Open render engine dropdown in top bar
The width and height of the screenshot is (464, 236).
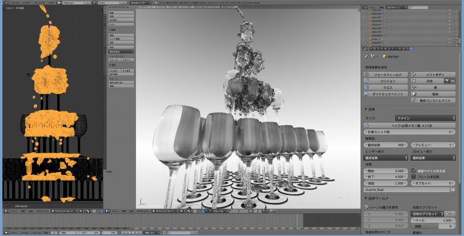click(140, 3)
